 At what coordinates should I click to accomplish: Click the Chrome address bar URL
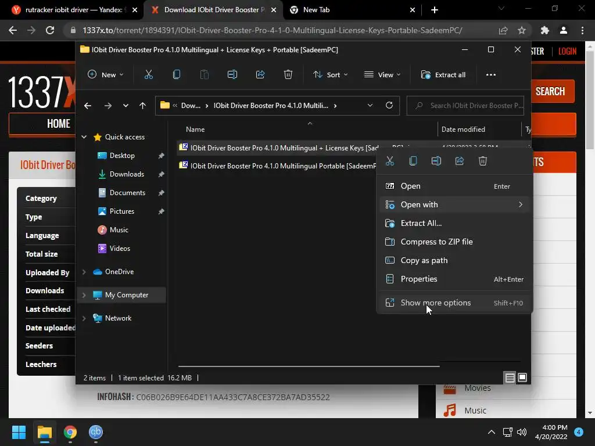(272, 30)
